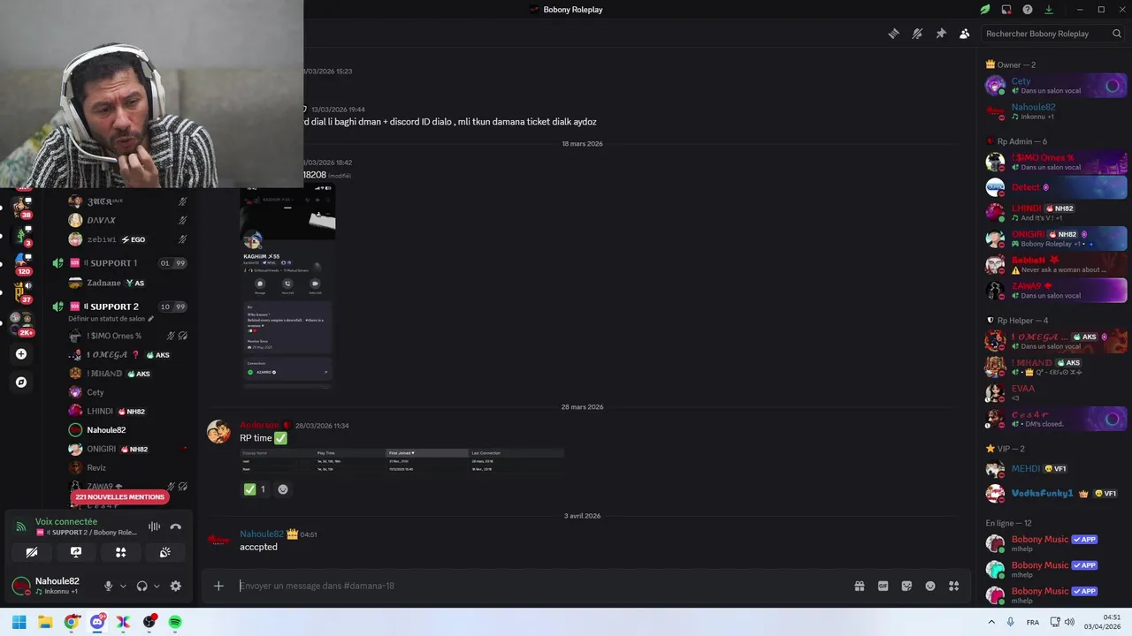Open the gift icon in message bar
The image size is (1132, 636).
coord(859,586)
